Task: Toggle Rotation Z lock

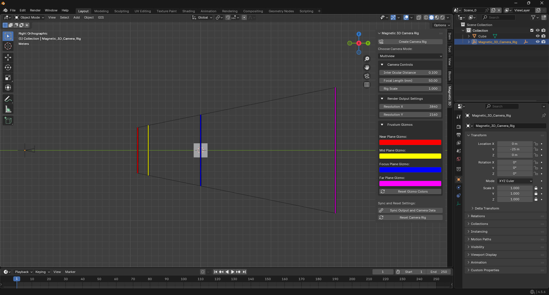Action: click(x=536, y=174)
